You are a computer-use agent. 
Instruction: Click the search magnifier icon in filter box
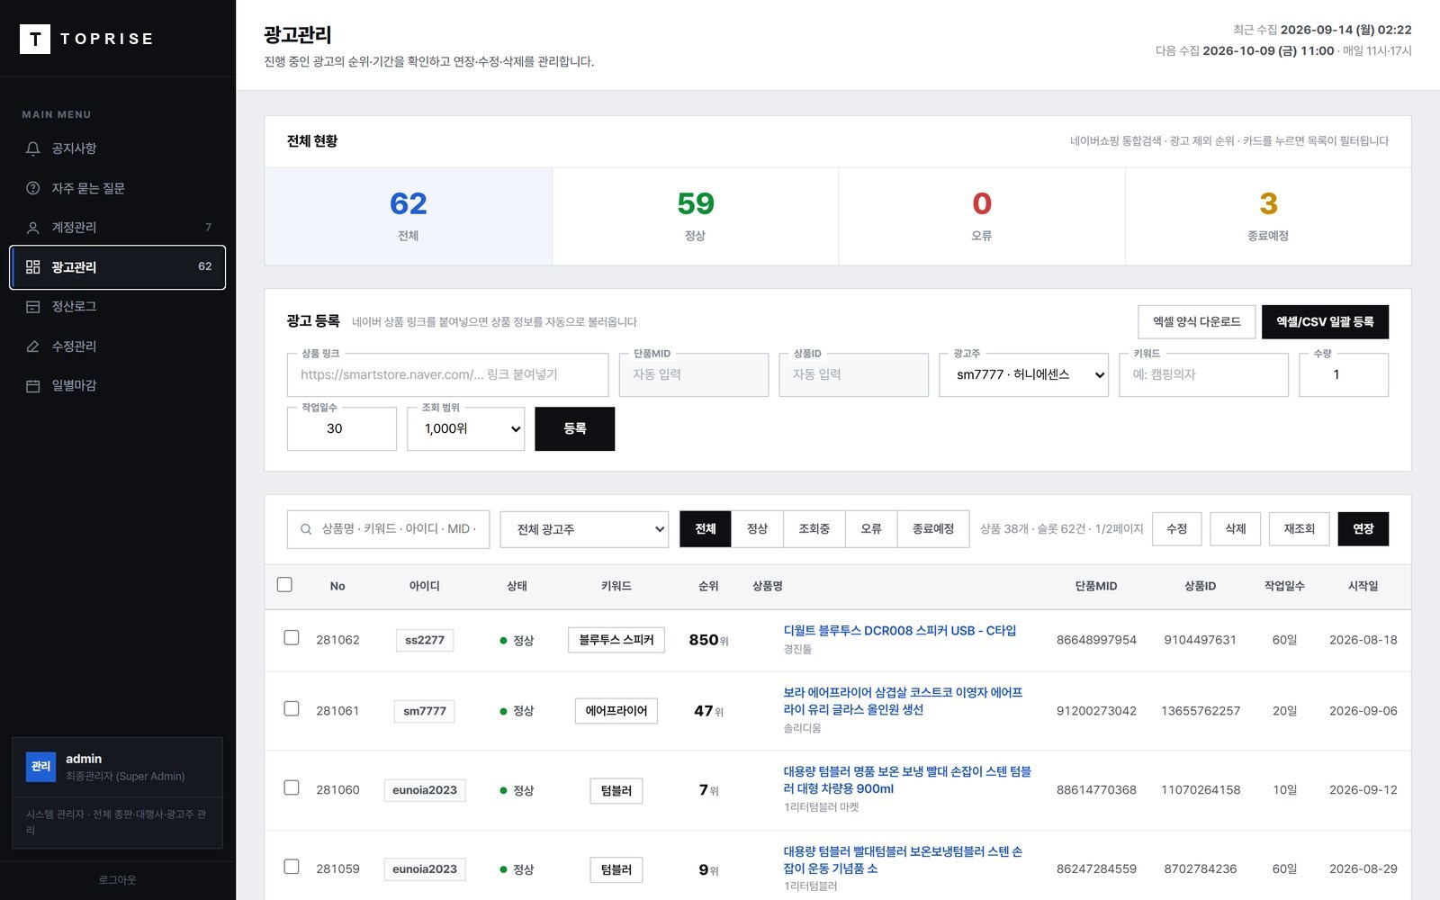tap(306, 529)
